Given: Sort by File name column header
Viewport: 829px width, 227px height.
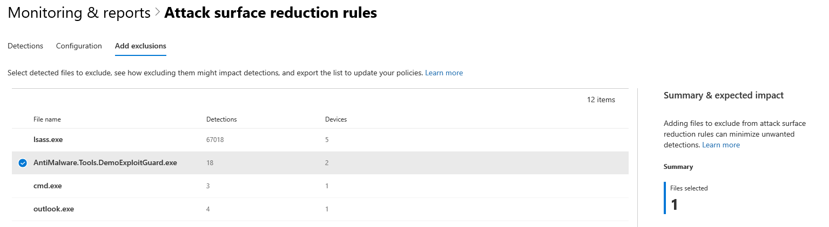Looking at the screenshot, I should pos(47,119).
